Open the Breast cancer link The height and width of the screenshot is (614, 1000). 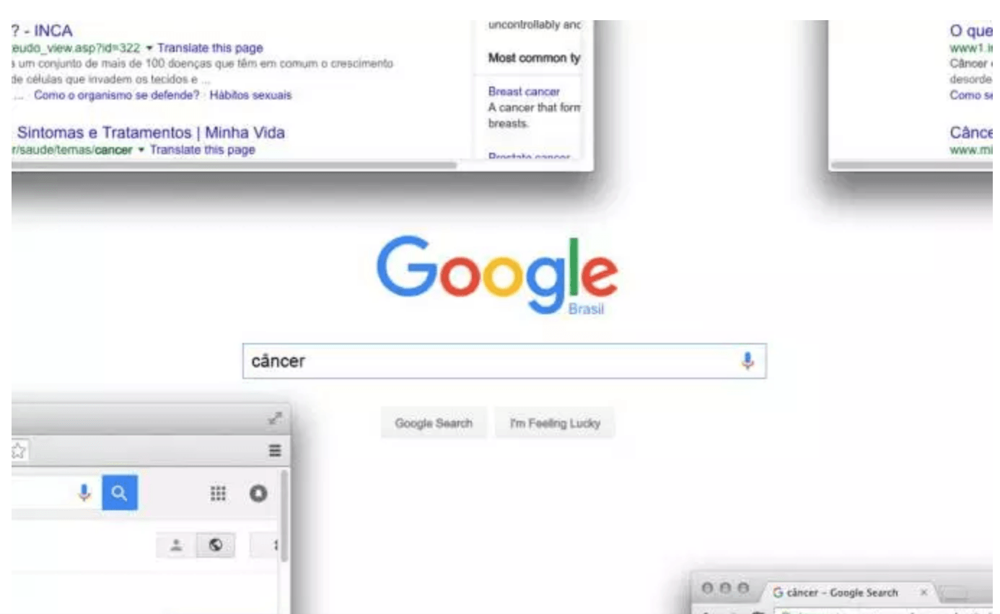(x=524, y=92)
